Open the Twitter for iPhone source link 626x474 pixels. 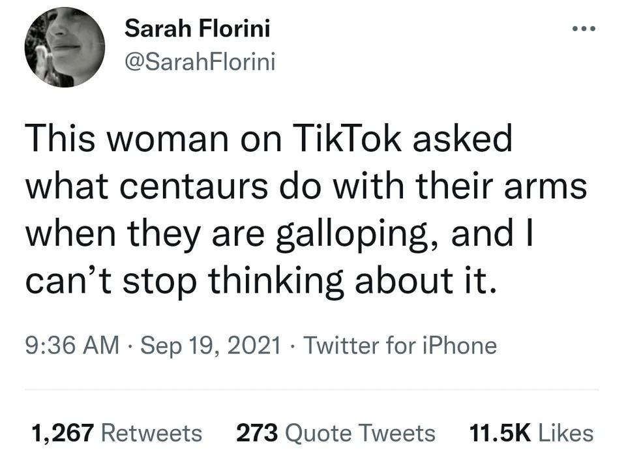click(x=400, y=345)
